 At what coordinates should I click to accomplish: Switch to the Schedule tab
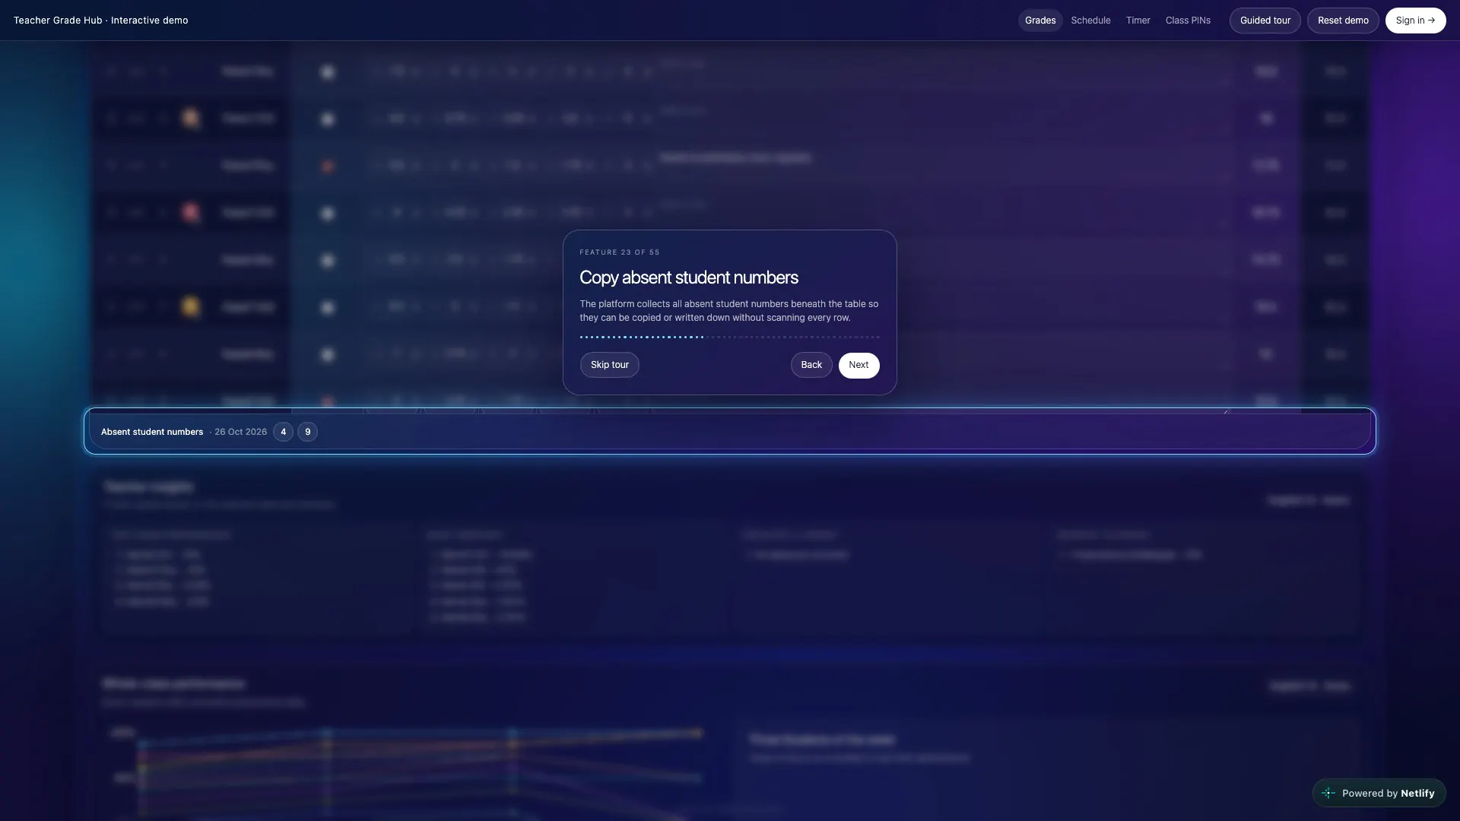point(1090,21)
